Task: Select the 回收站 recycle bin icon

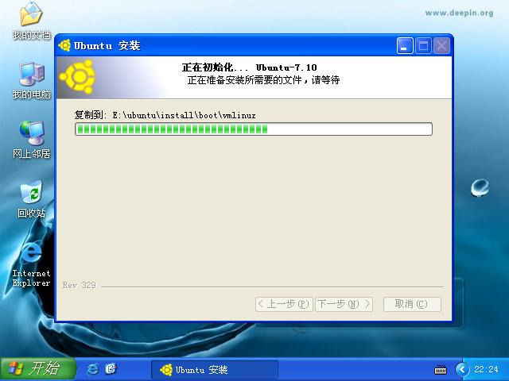Action: pyautogui.click(x=31, y=194)
